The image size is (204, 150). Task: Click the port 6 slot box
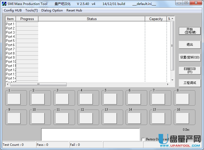point(134,99)
